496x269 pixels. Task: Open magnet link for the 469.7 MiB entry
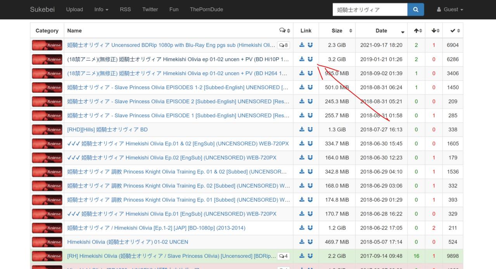pos(310,242)
